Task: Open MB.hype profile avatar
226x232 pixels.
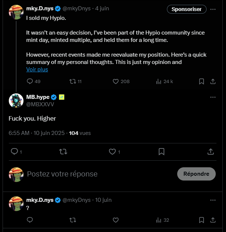Action: (16, 101)
